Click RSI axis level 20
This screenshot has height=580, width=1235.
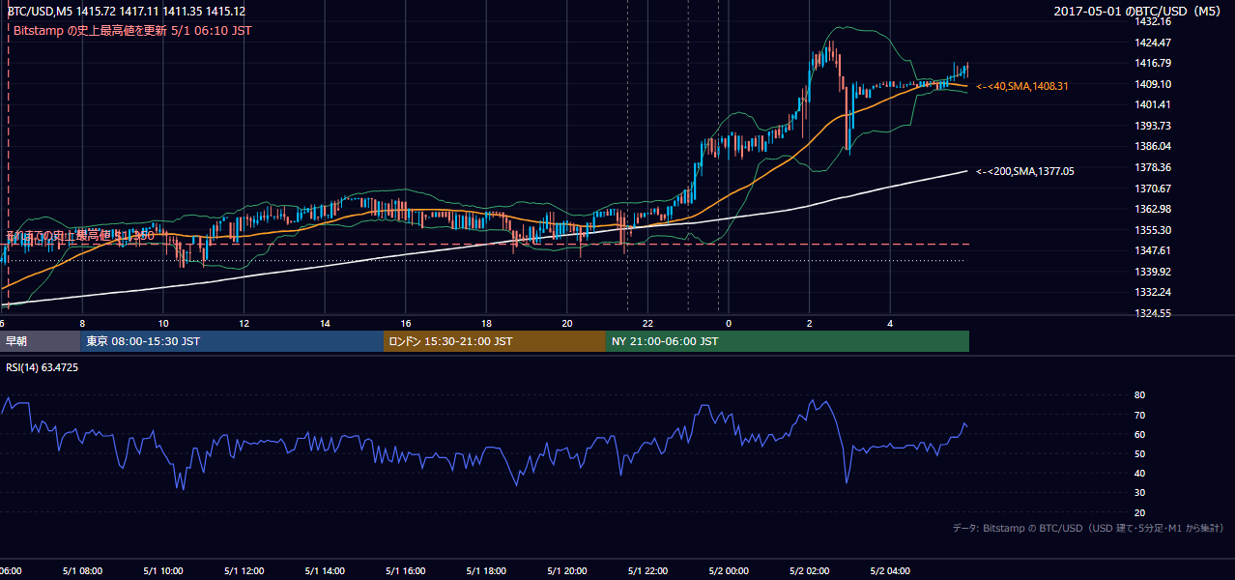[x=1139, y=512]
